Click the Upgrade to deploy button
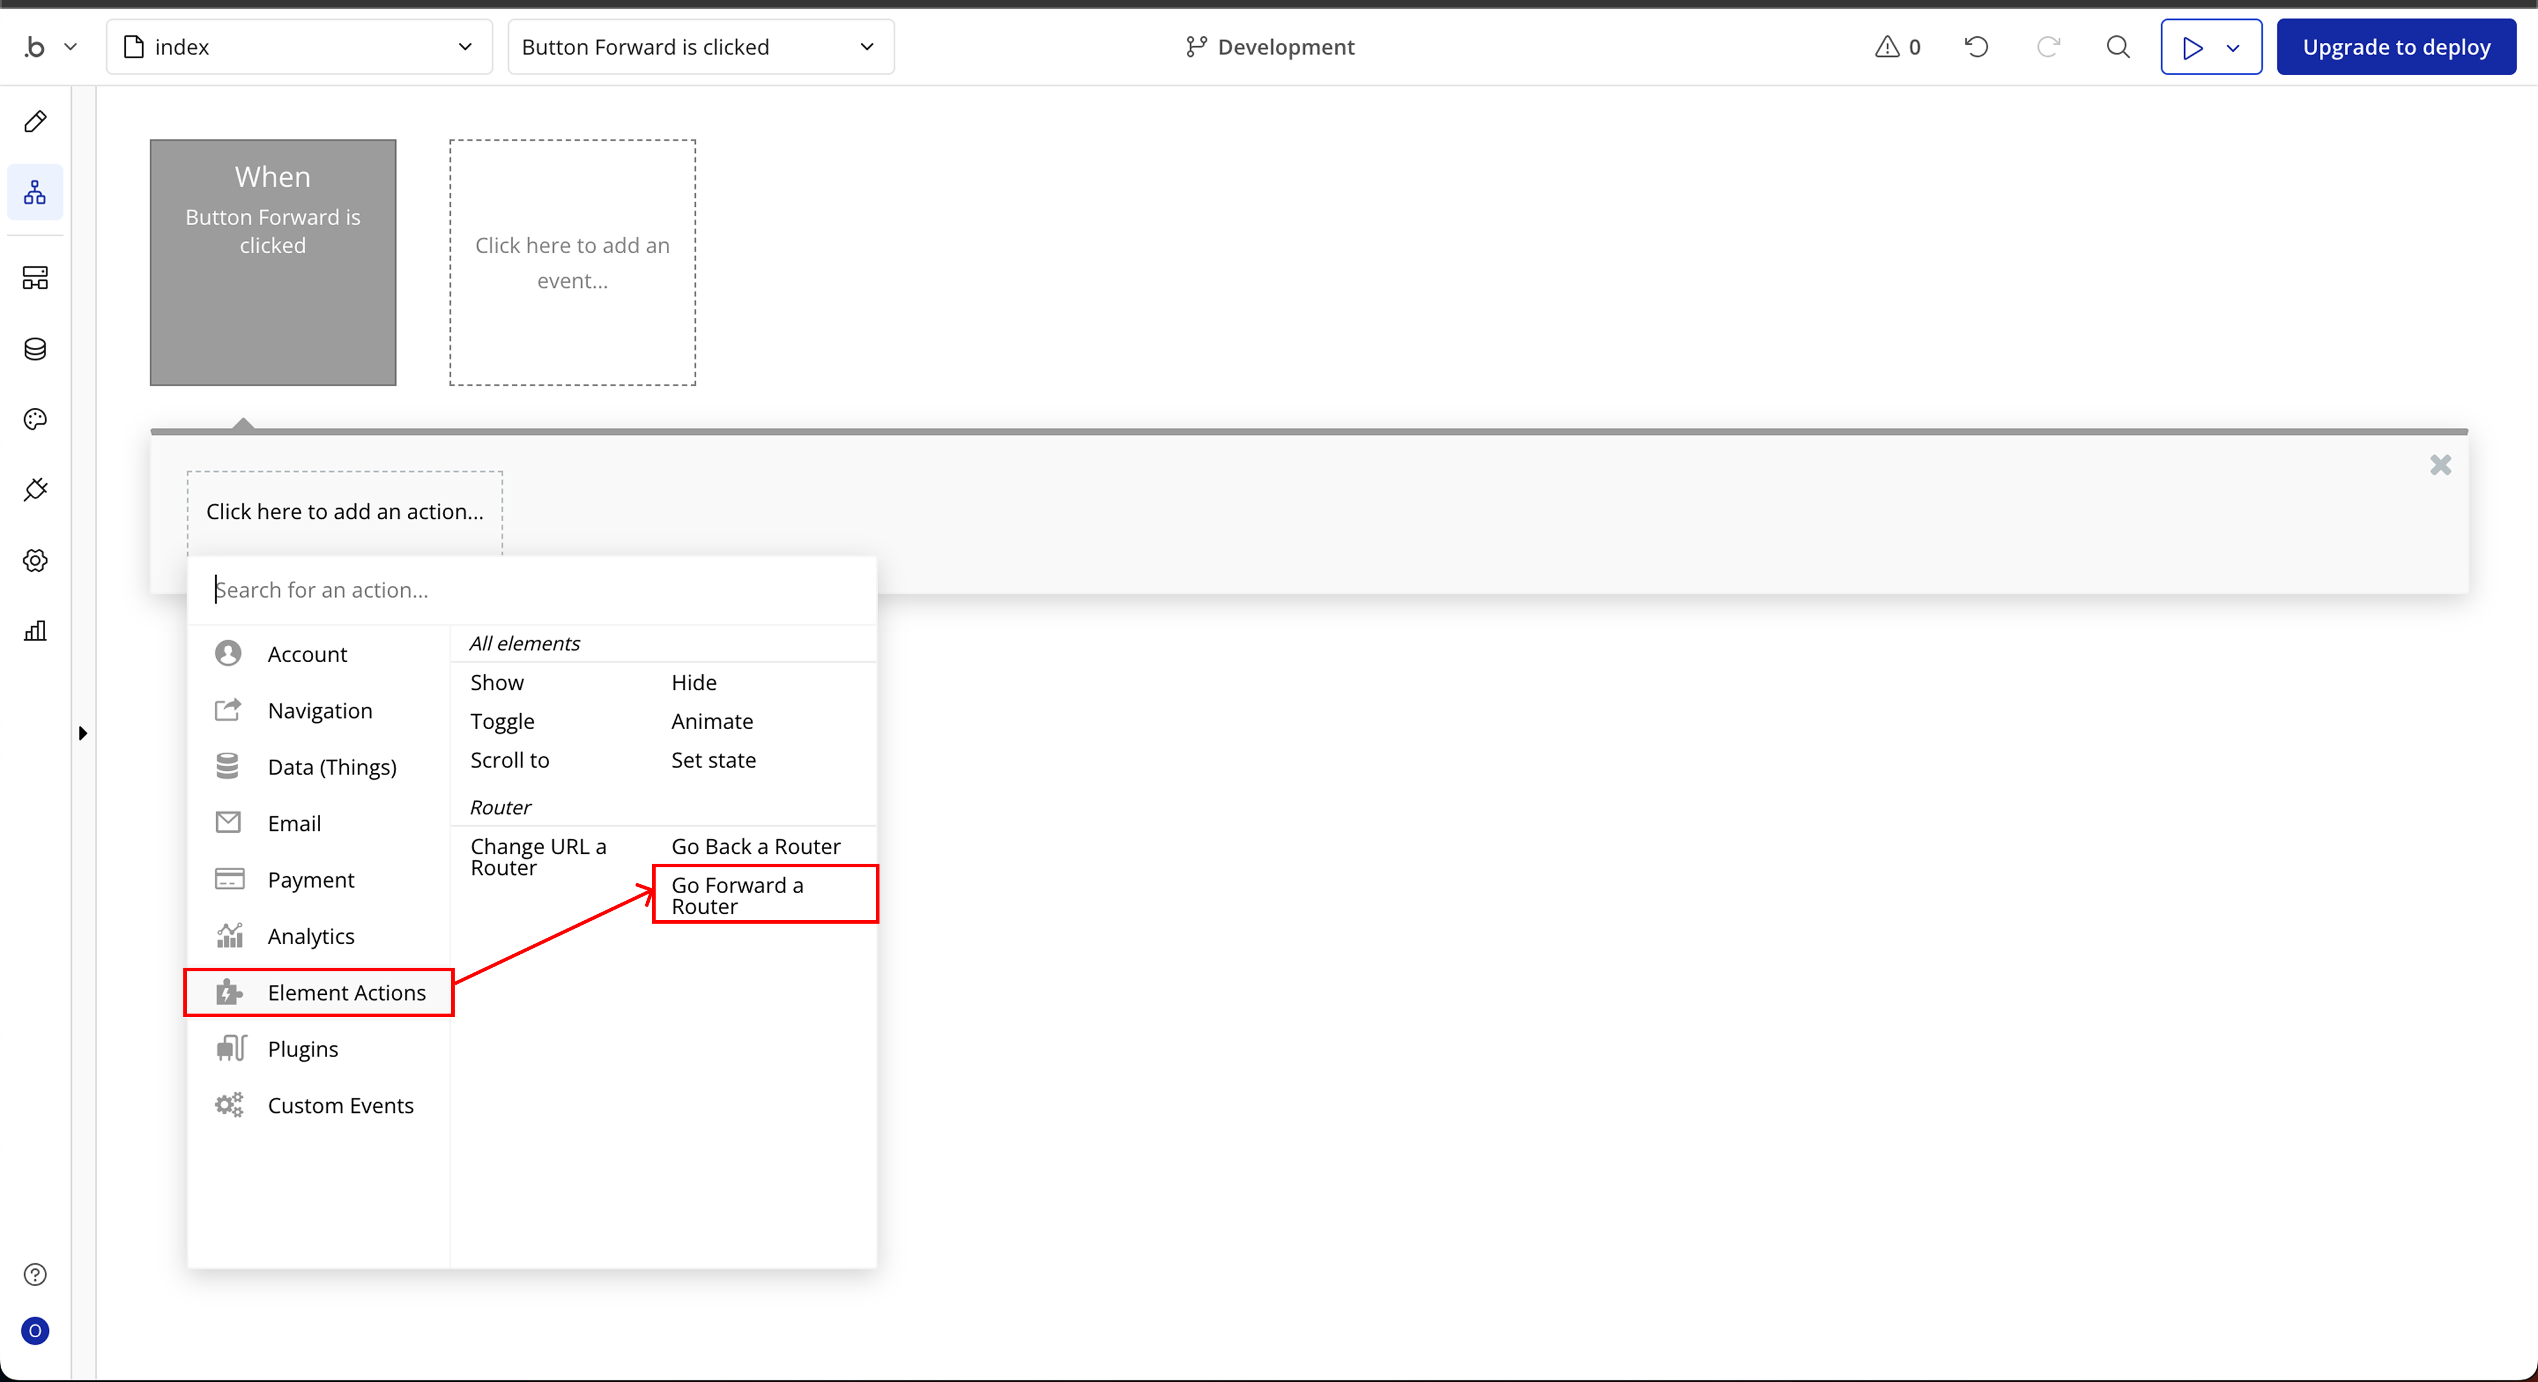The height and width of the screenshot is (1382, 2538). coord(2395,46)
